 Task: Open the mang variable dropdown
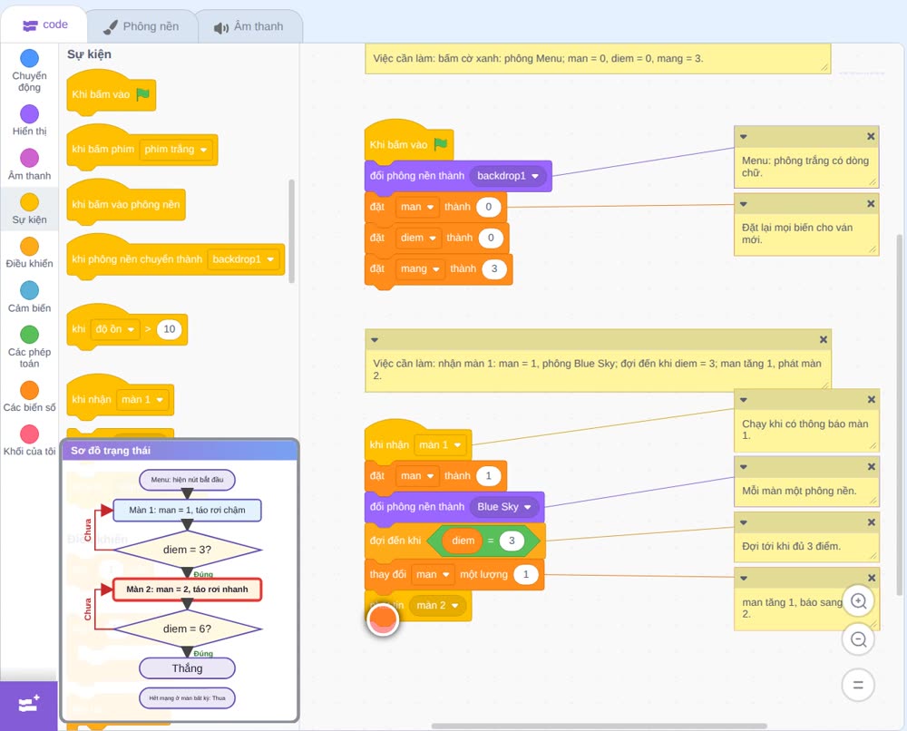(420, 269)
